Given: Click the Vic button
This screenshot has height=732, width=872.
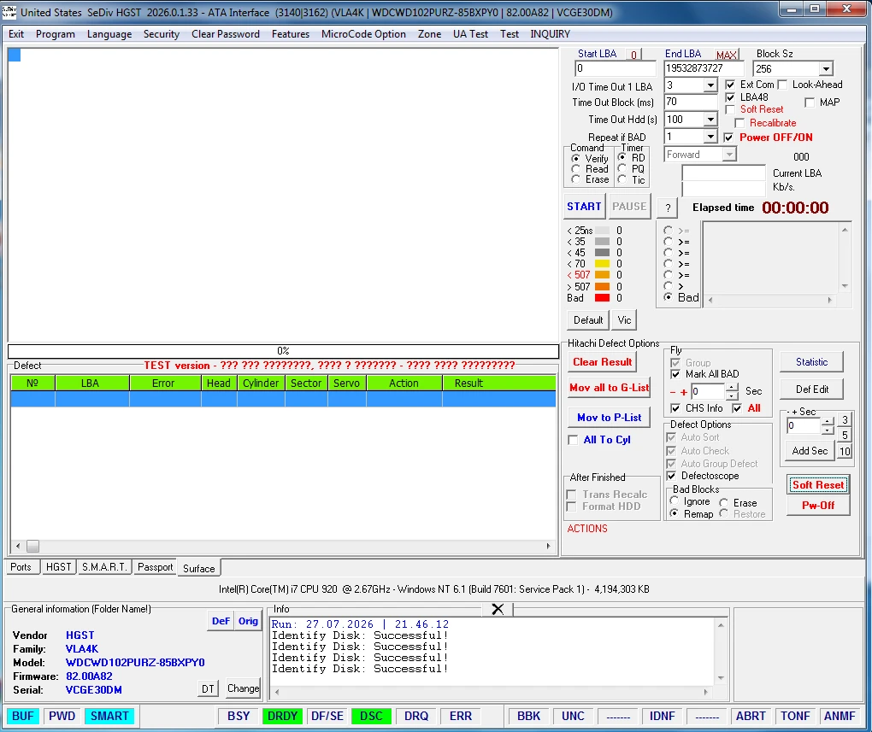Looking at the screenshot, I should (624, 320).
